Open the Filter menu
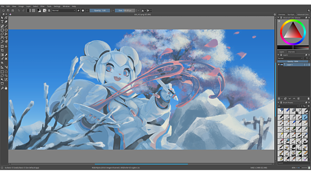The width and height of the screenshot is (311, 175). (x=43, y=6)
